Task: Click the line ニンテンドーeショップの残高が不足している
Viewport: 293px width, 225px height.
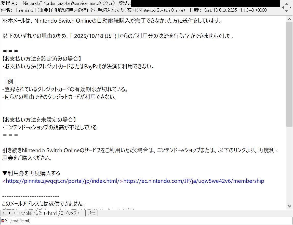Action: tap(49, 127)
